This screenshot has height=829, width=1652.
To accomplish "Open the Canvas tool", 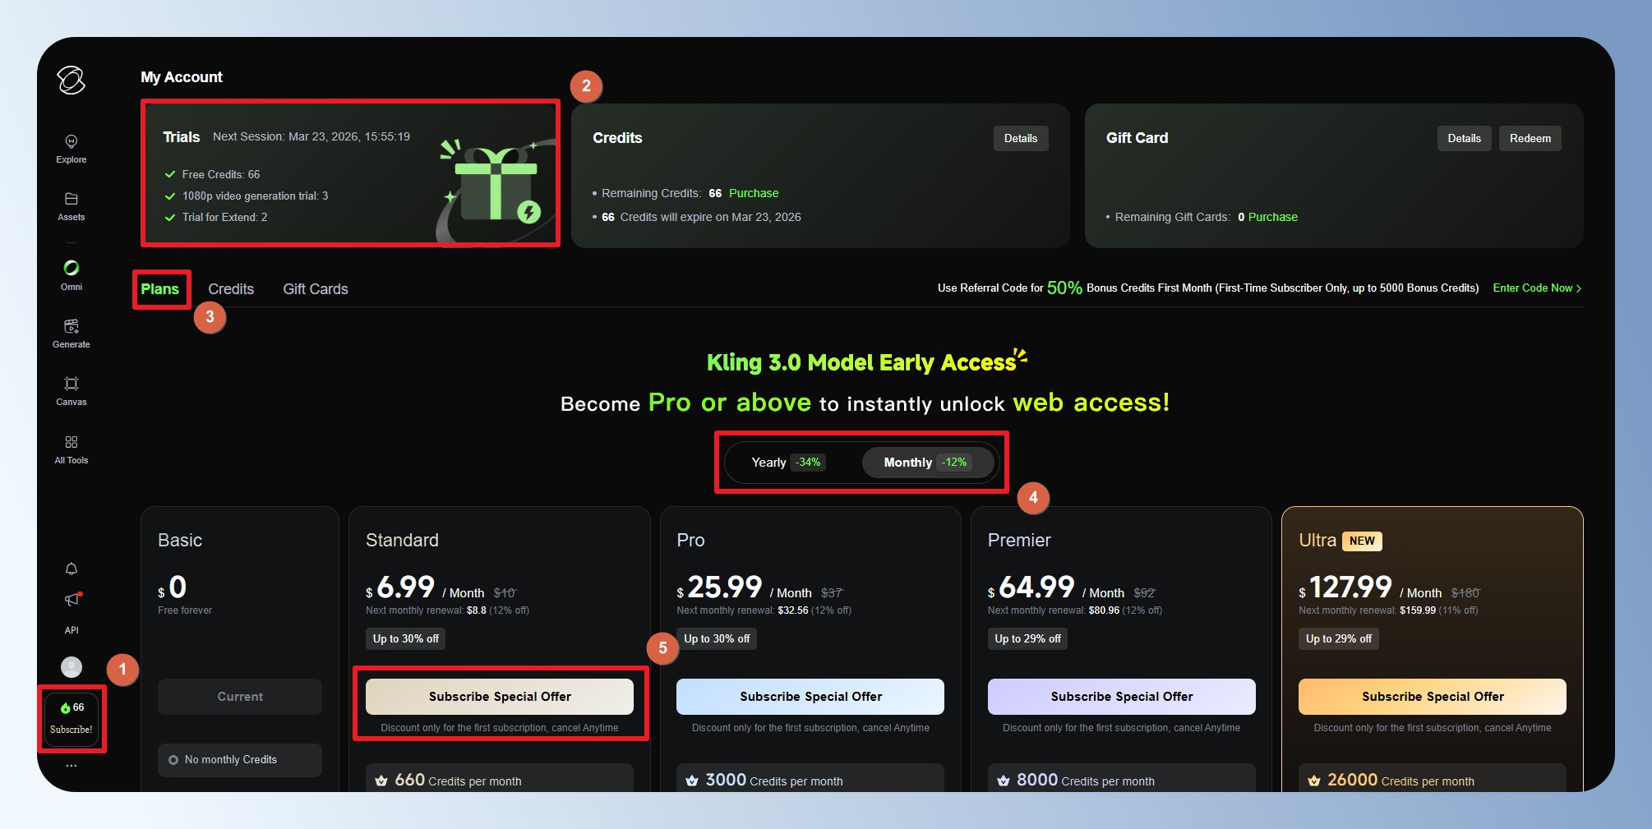I will (x=72, y=390).
